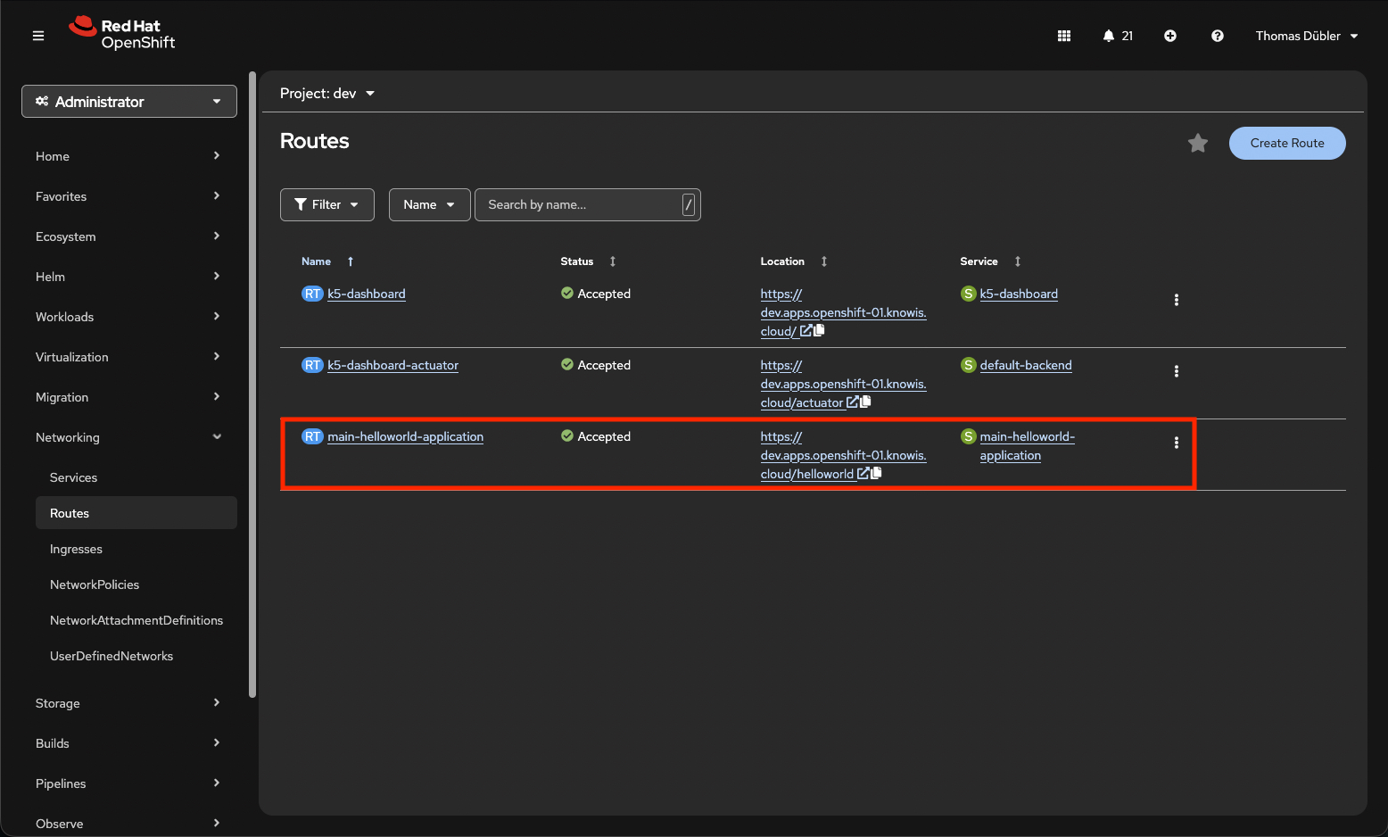Click the Create Route button

[x=1287, y=143]
